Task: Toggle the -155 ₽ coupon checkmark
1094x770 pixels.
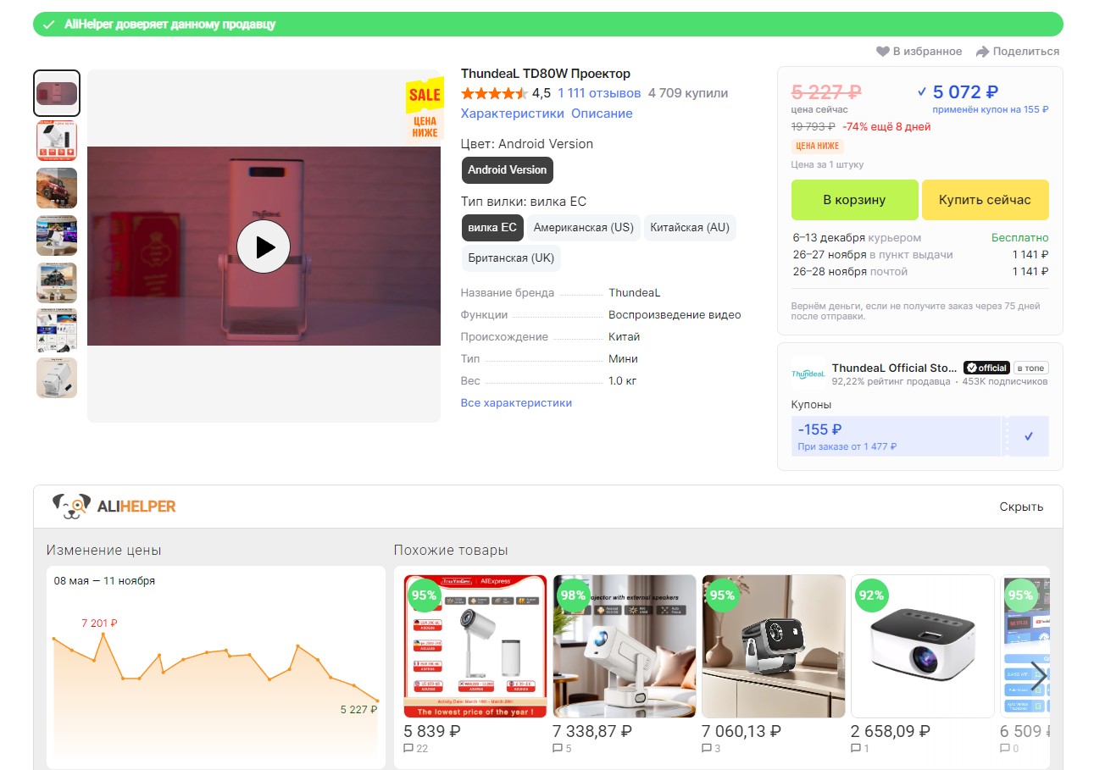Action: pyautogui.click(x=1028, y=436)
